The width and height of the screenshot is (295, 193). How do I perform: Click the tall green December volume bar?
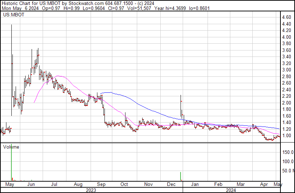[181, 176]
